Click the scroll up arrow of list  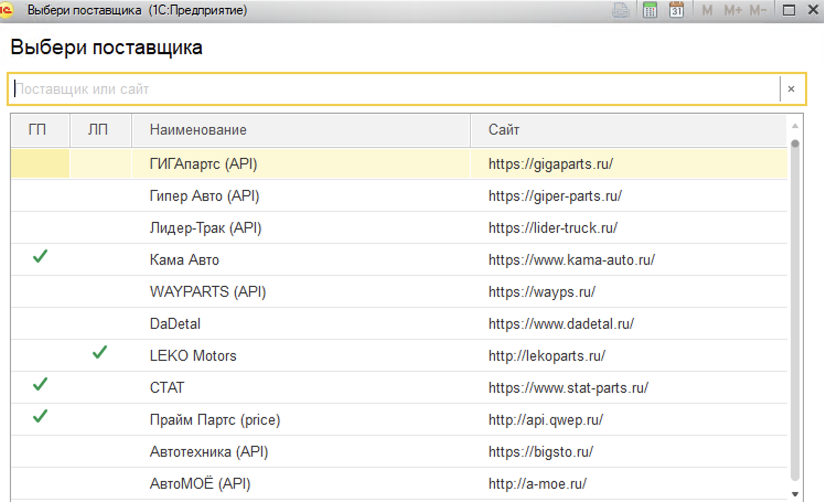point(795,126)
